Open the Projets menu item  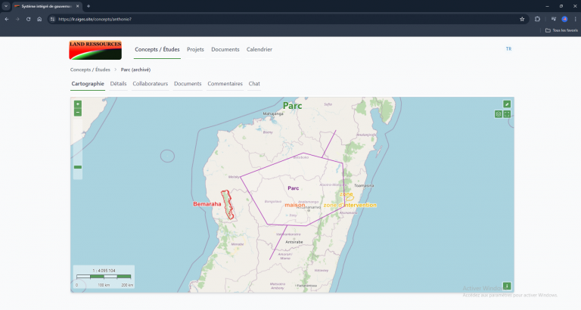[x=195, y=49]
